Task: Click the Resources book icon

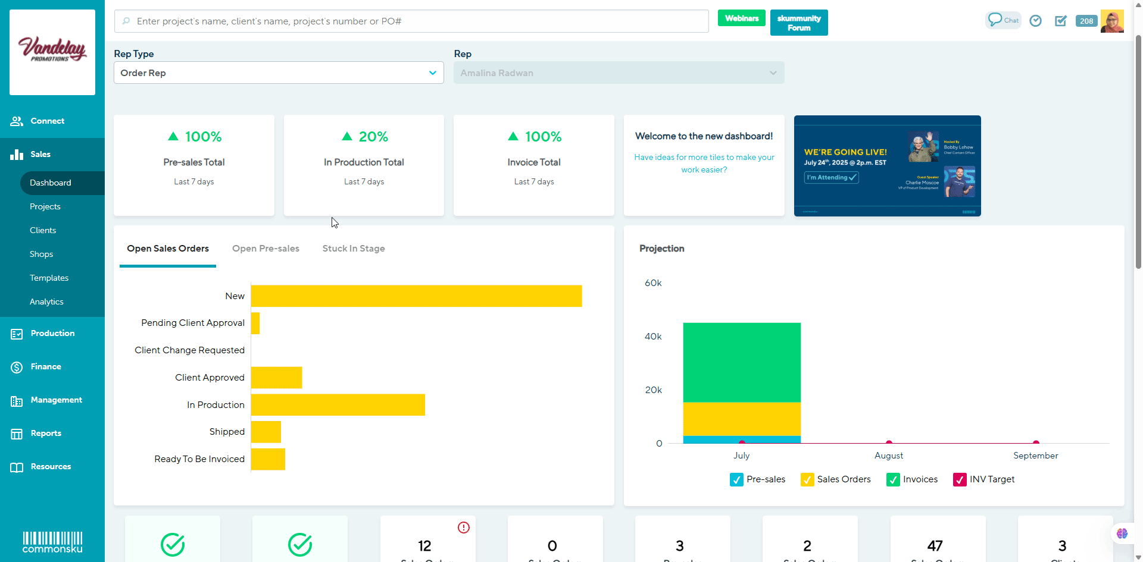Action: pyautogui.click(x=17, y=467)
